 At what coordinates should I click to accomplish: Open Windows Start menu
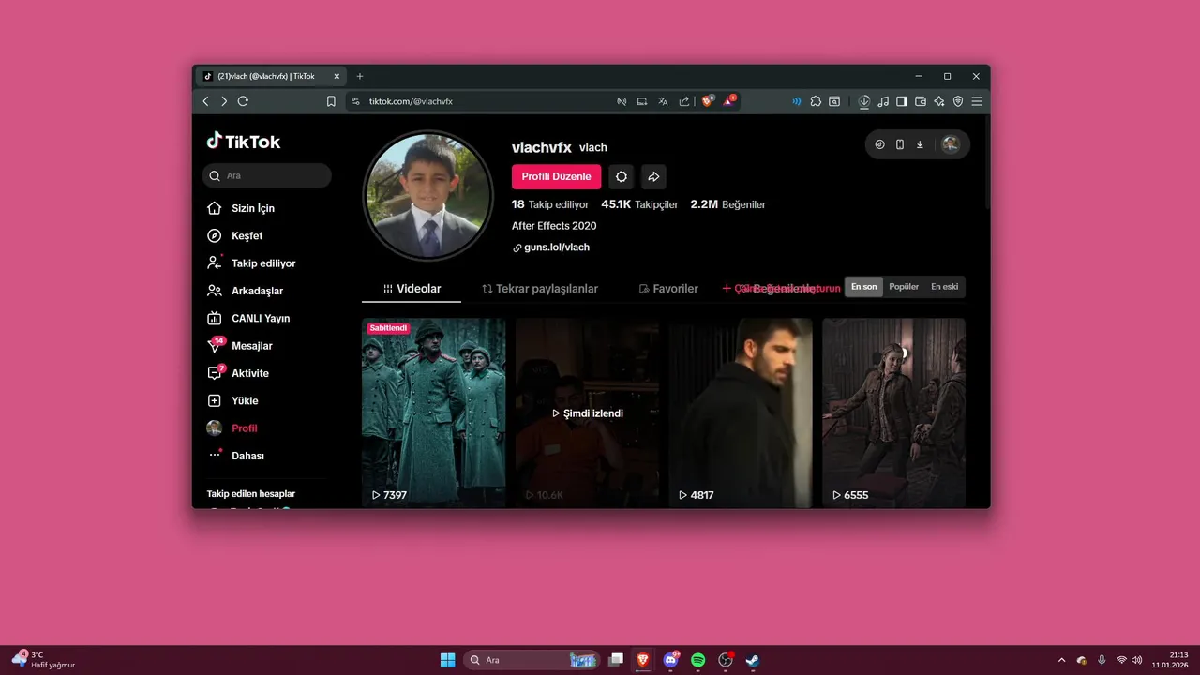pyautogui.click(x=448, y=660)
